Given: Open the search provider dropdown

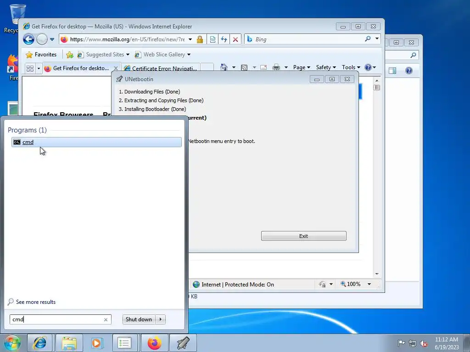Looking at the screenshot, I should point(377,38).
